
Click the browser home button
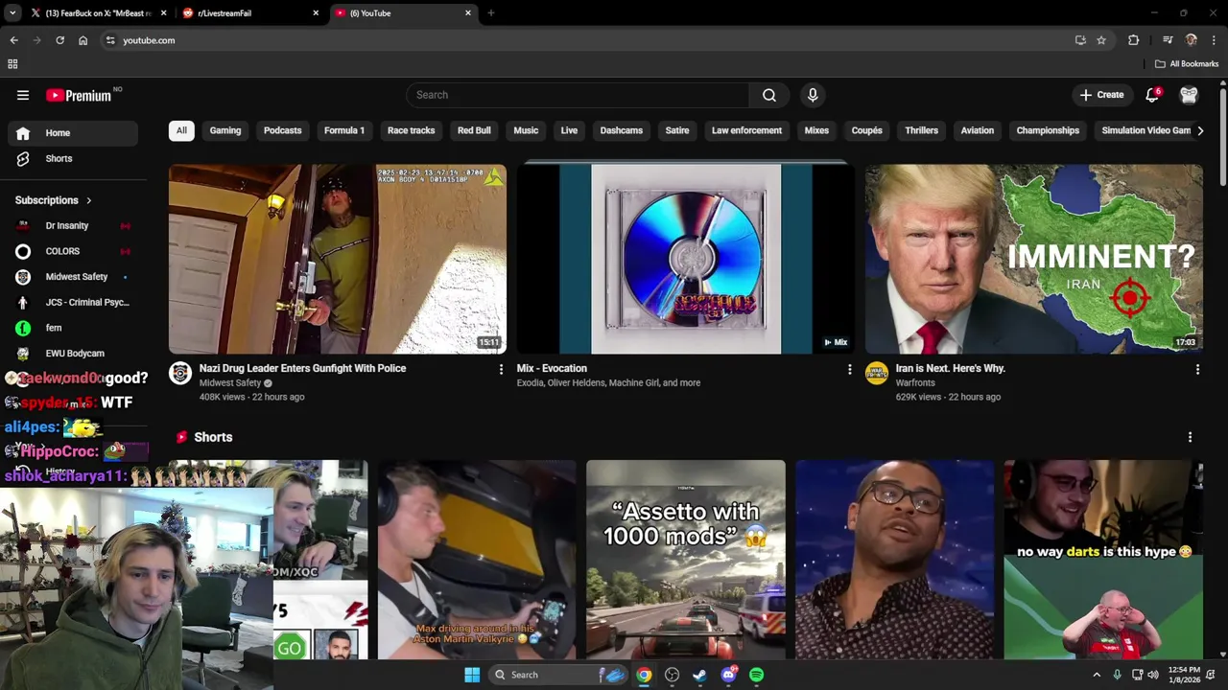tap(83, 40)
